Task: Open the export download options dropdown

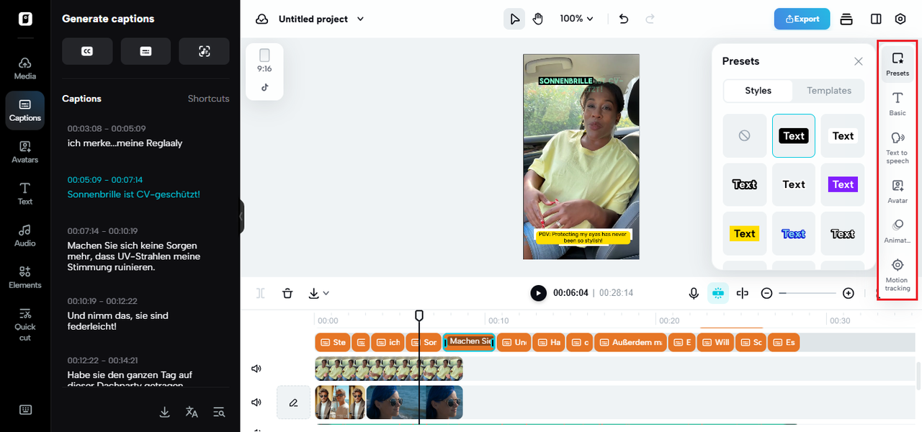Action: (318, 293)
